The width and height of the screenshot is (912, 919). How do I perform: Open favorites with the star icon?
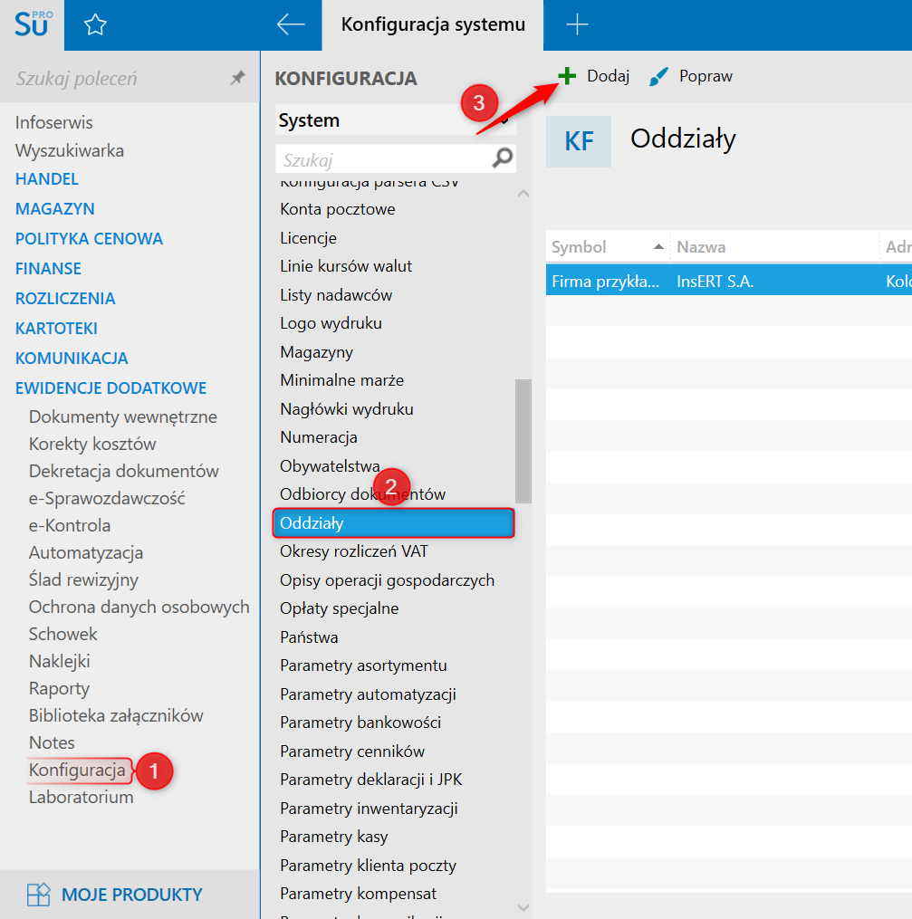coord(95,25)
